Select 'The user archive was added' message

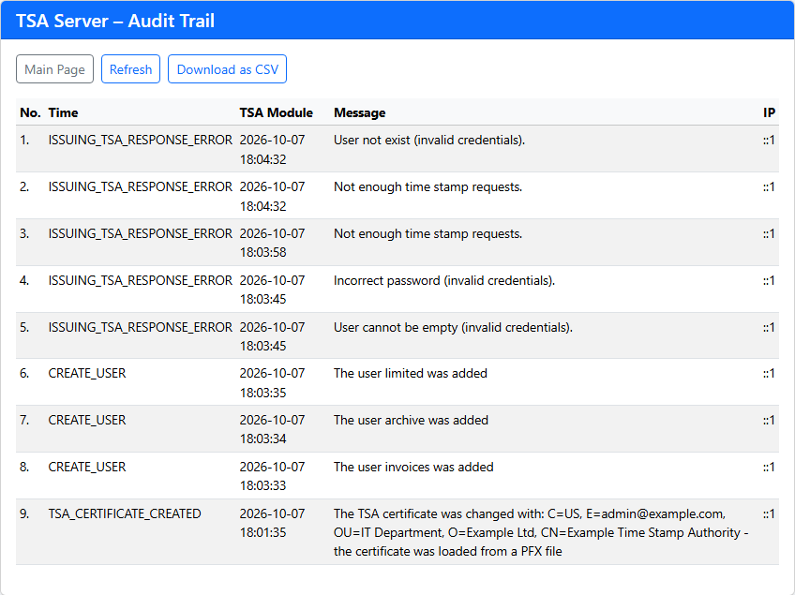(411, 420)
